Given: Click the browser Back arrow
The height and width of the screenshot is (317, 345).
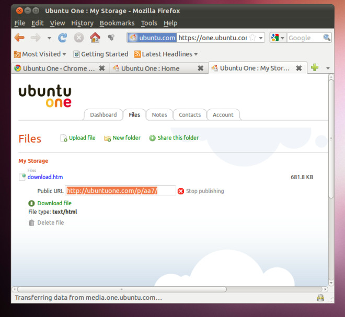Looking at the screenshot, I should 19,38.
